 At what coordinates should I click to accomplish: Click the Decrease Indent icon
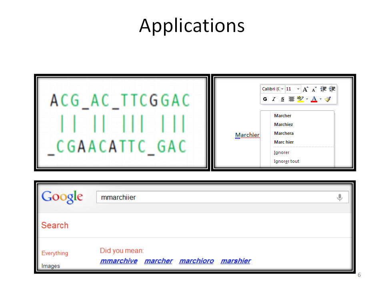(x=323, y=89)
